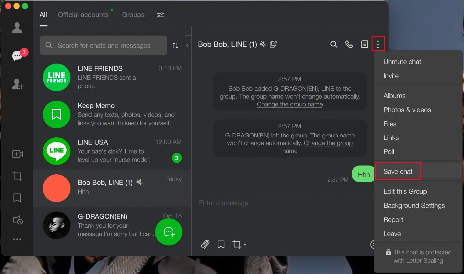
Task: Click the Search for chats and messages field
Action: 104,45
